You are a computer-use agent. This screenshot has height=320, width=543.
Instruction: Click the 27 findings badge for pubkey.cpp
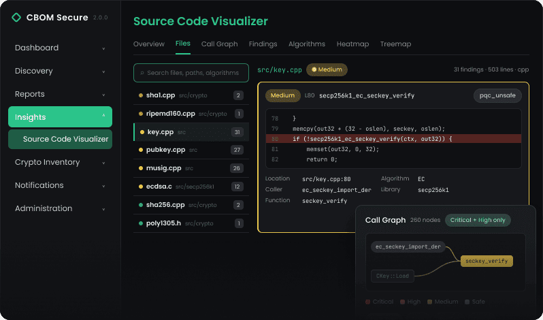click(x=237, y=150)
